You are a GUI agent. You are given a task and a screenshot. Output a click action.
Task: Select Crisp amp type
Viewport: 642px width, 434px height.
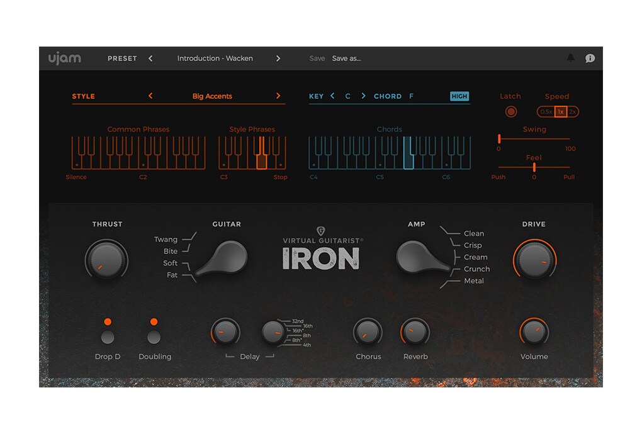473,245
